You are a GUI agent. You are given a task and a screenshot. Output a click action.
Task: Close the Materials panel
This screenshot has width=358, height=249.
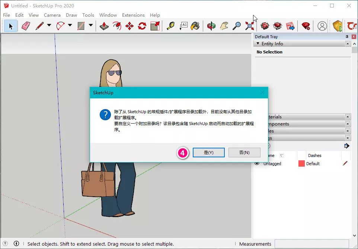tap(348, 117)
